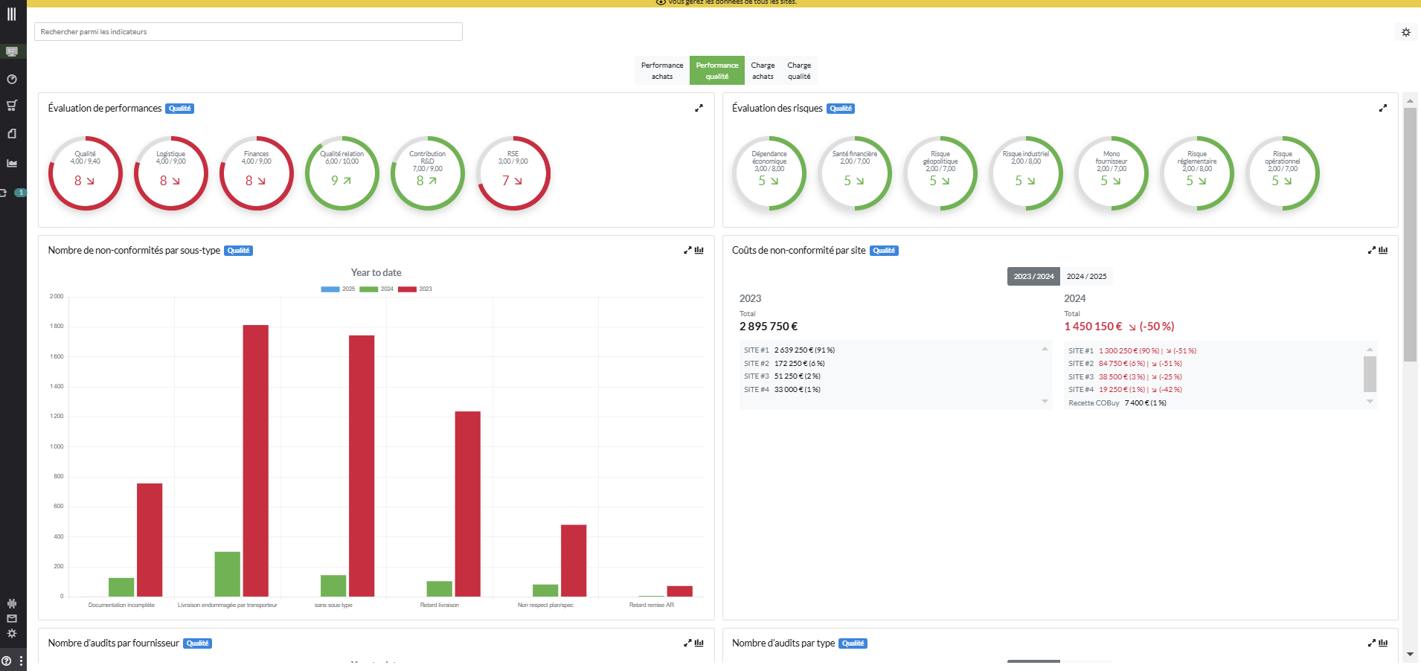Screen dimensions: 1421x671
Task: Switch chart type for Nombre d'audits par type
Action: (1383, 643)
